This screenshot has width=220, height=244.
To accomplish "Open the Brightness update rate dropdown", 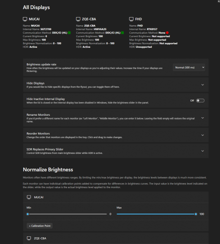I will pyautogui.click(x=189, y=68).
